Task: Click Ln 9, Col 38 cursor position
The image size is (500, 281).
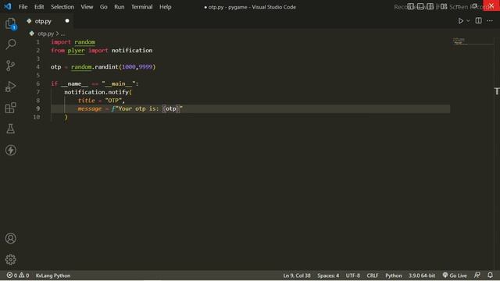Action: [297, 276]
